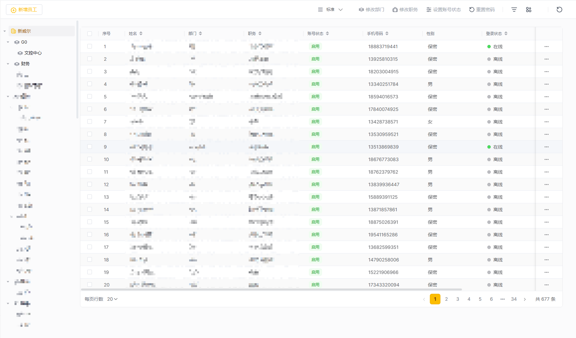Jump to last page 34
Viewport: 576px width, 338px height.
(x=514, y=299)
